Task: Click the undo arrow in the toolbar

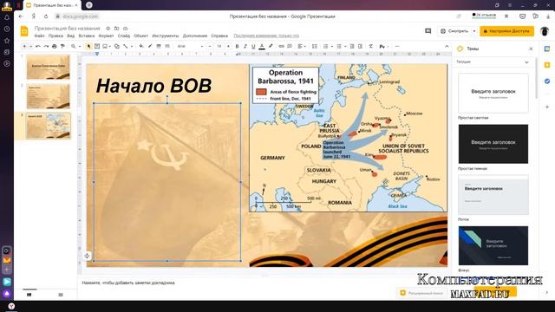Action: [x=38, y=46]
